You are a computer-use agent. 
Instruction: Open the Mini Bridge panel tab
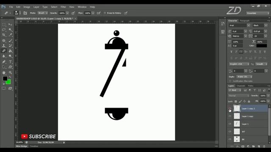(22, 147)
